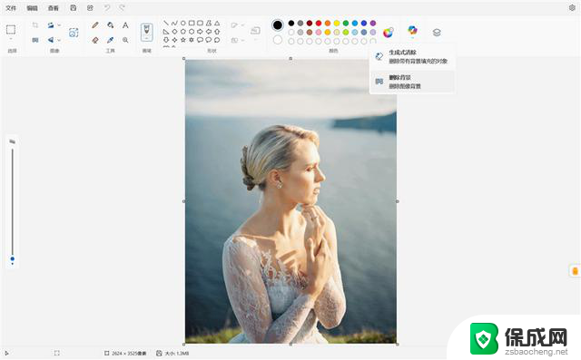Click the share icon next to save

(90, 8)
